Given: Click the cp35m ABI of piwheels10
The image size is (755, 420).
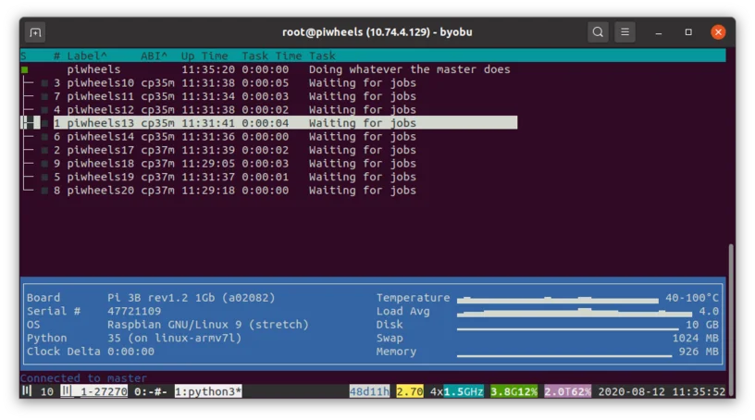Looking at the screenshot, I should (x=157, y=83).
